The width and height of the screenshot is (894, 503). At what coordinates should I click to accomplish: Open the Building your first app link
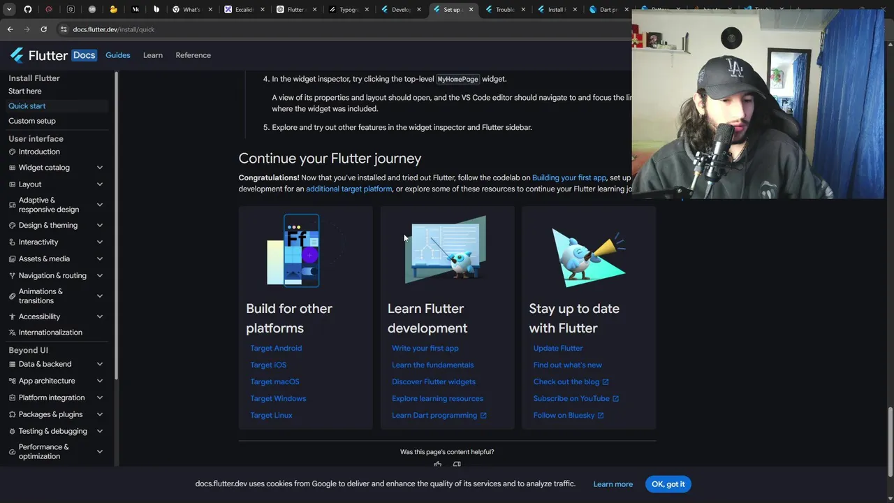click(569, 178)
